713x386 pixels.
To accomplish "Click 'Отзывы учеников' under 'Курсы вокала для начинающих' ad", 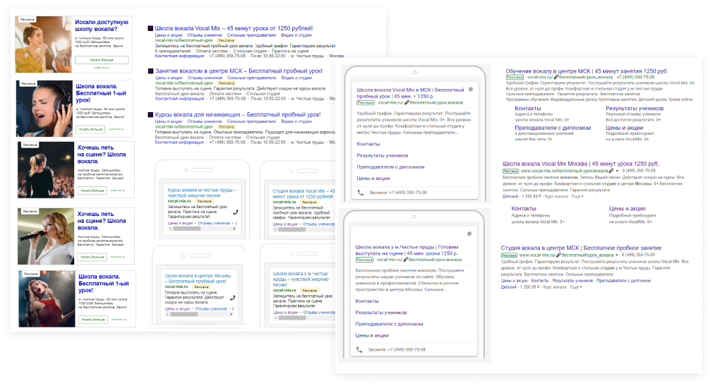I will (205, 121).
